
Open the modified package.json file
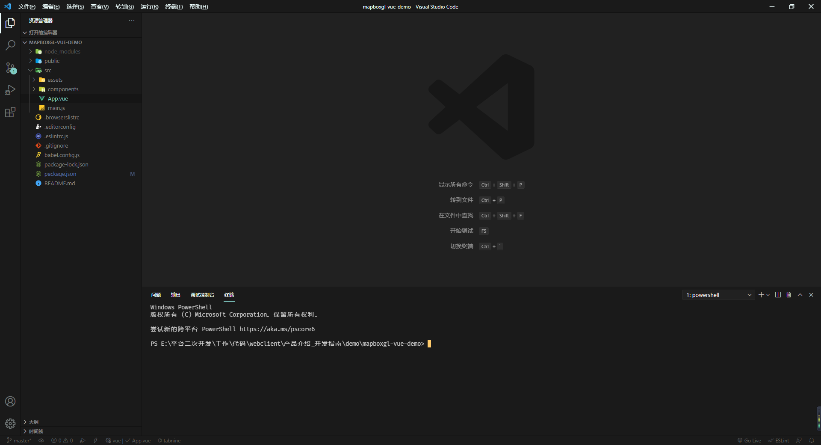(x=81, y=174)
